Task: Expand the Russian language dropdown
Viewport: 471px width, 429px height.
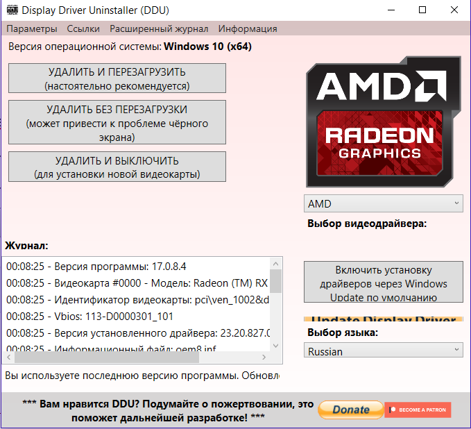Action: 384,351
